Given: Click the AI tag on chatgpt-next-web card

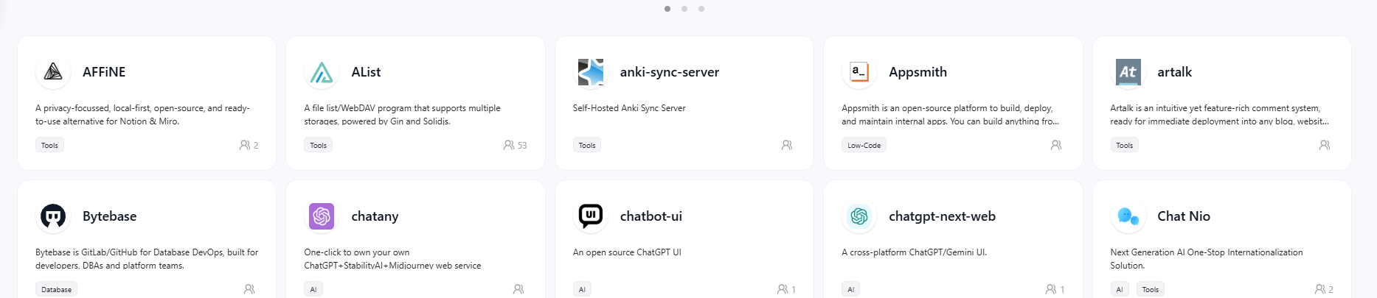Looking at the screenshot, I should pyautogui.click(x=851, y=289).
